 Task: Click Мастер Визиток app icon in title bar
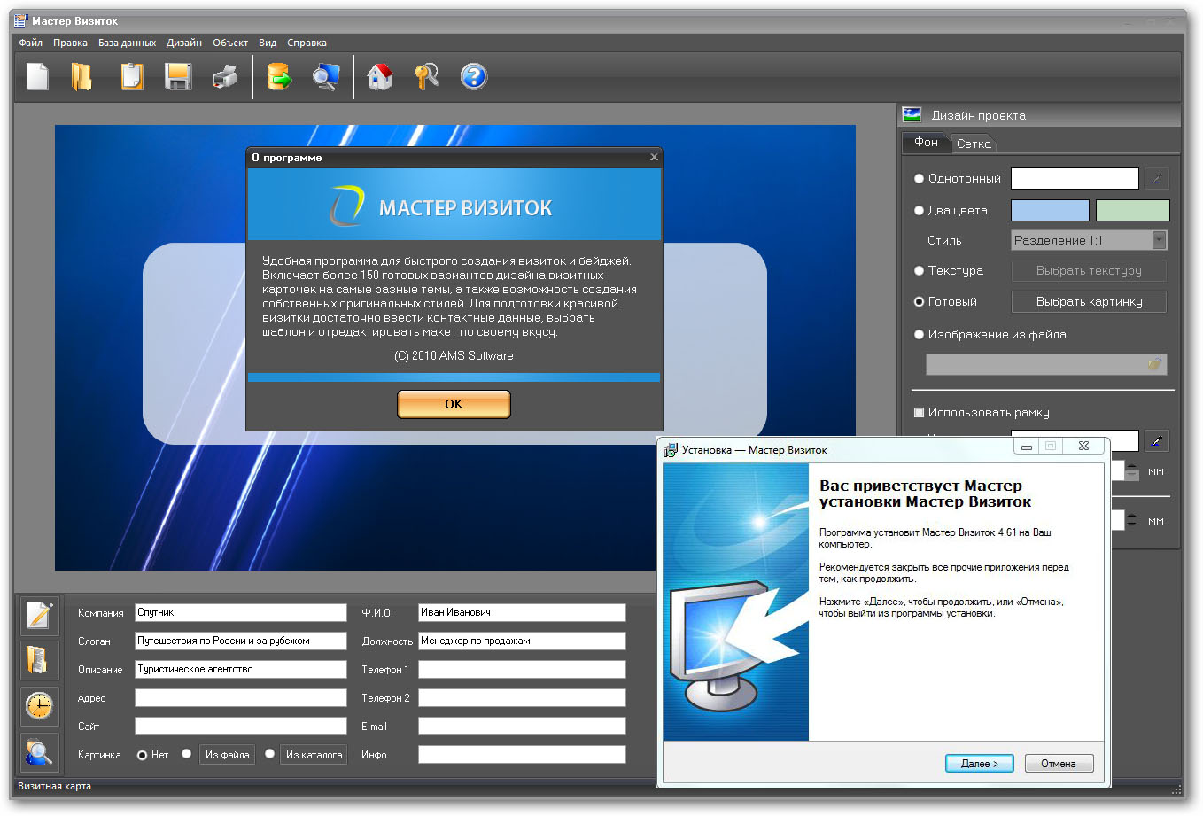tap(20, 20)
